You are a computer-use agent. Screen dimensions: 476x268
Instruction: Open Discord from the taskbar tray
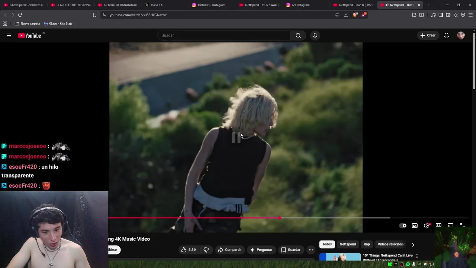coord(426,264)
